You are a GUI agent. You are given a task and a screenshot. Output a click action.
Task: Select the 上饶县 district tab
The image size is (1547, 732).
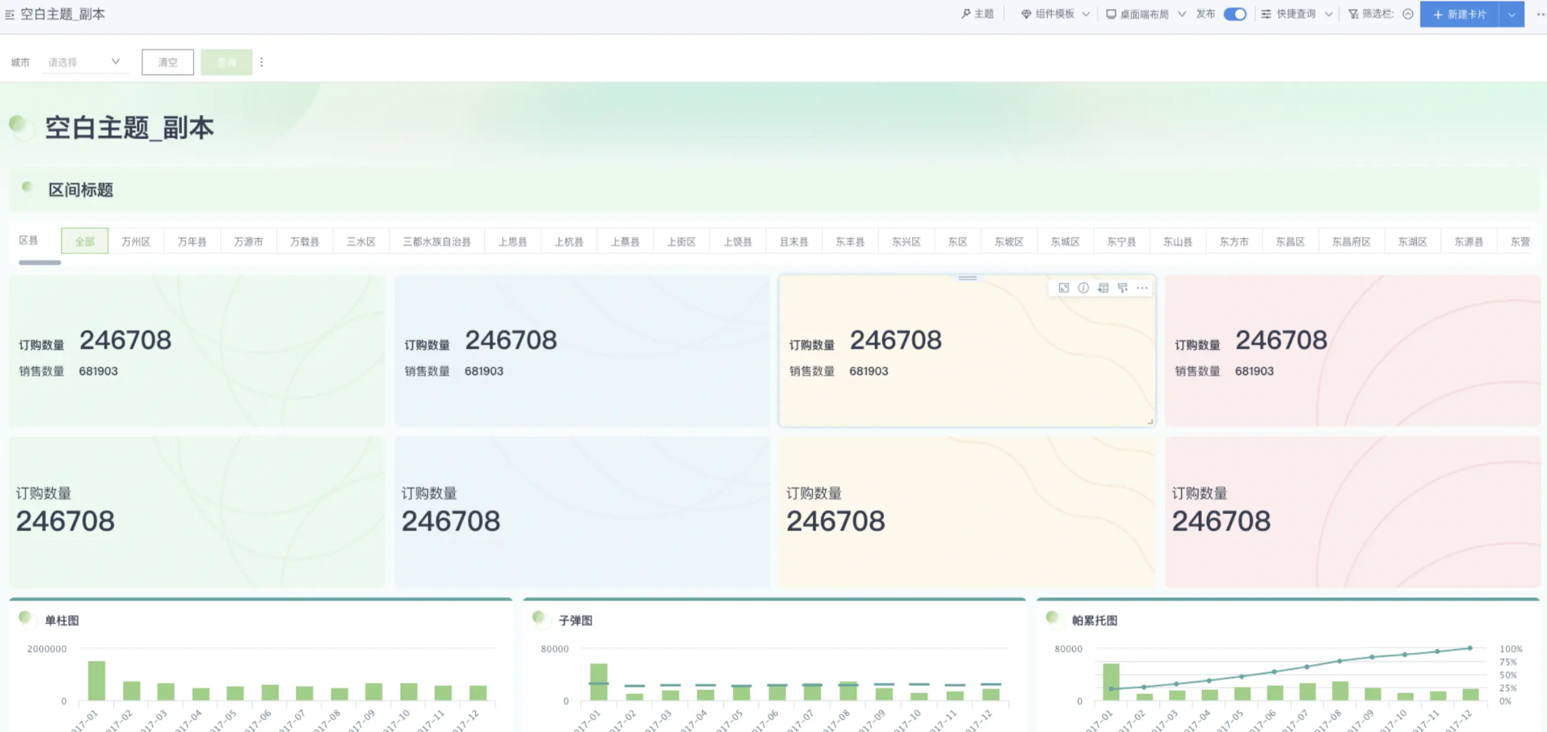[x=738, y=241]
